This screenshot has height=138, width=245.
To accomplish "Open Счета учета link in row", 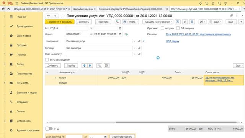I will click(x=220, y=79).
